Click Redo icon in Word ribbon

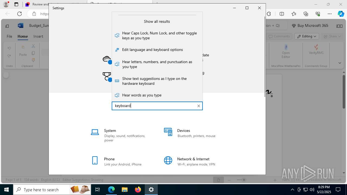point(9,56)
